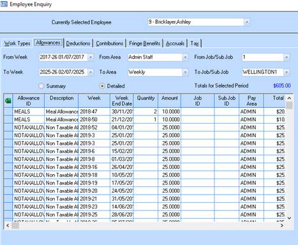The width and height of the screenshot is (298, 245).
Task: Open the To Area dropdown arrow
Action: click(185, 72)
